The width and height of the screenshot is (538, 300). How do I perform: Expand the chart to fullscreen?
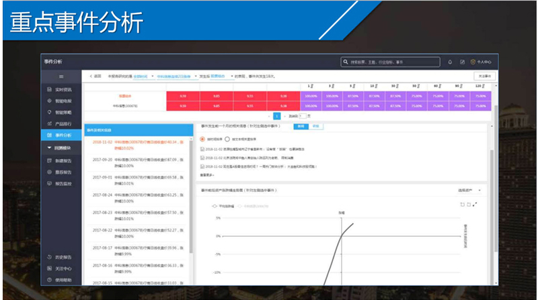475,204
